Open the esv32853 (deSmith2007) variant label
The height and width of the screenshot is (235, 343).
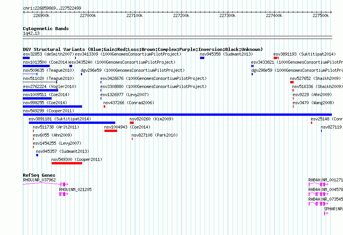(x=49, y=54)
